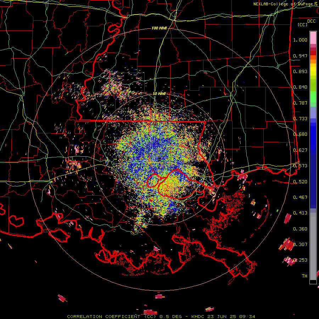Click the 09:34 timestamp in the caption

248,317
